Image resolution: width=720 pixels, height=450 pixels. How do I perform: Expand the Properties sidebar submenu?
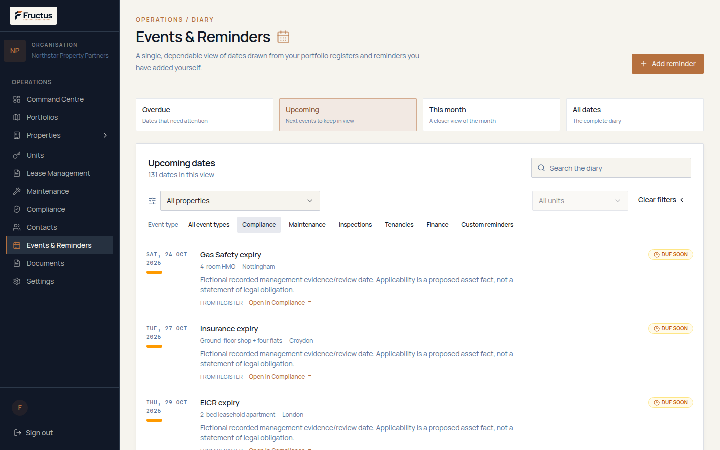click(105, 135)
